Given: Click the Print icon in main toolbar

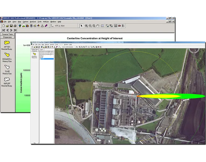Looking at the screenshot, I should pos(15,26).
